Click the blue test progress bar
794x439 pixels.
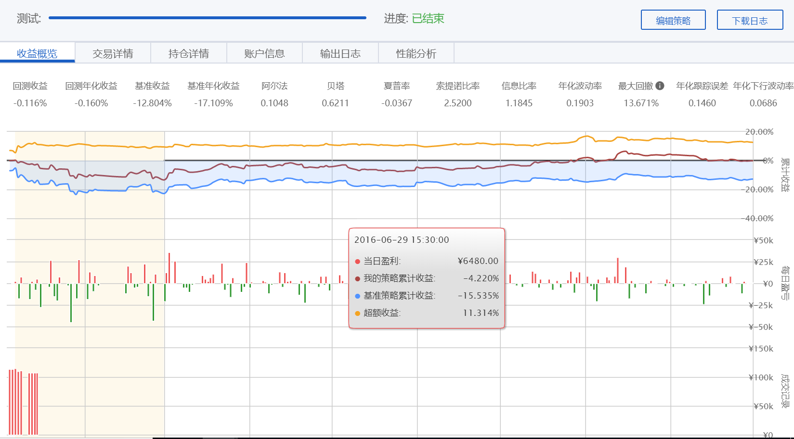207,18
